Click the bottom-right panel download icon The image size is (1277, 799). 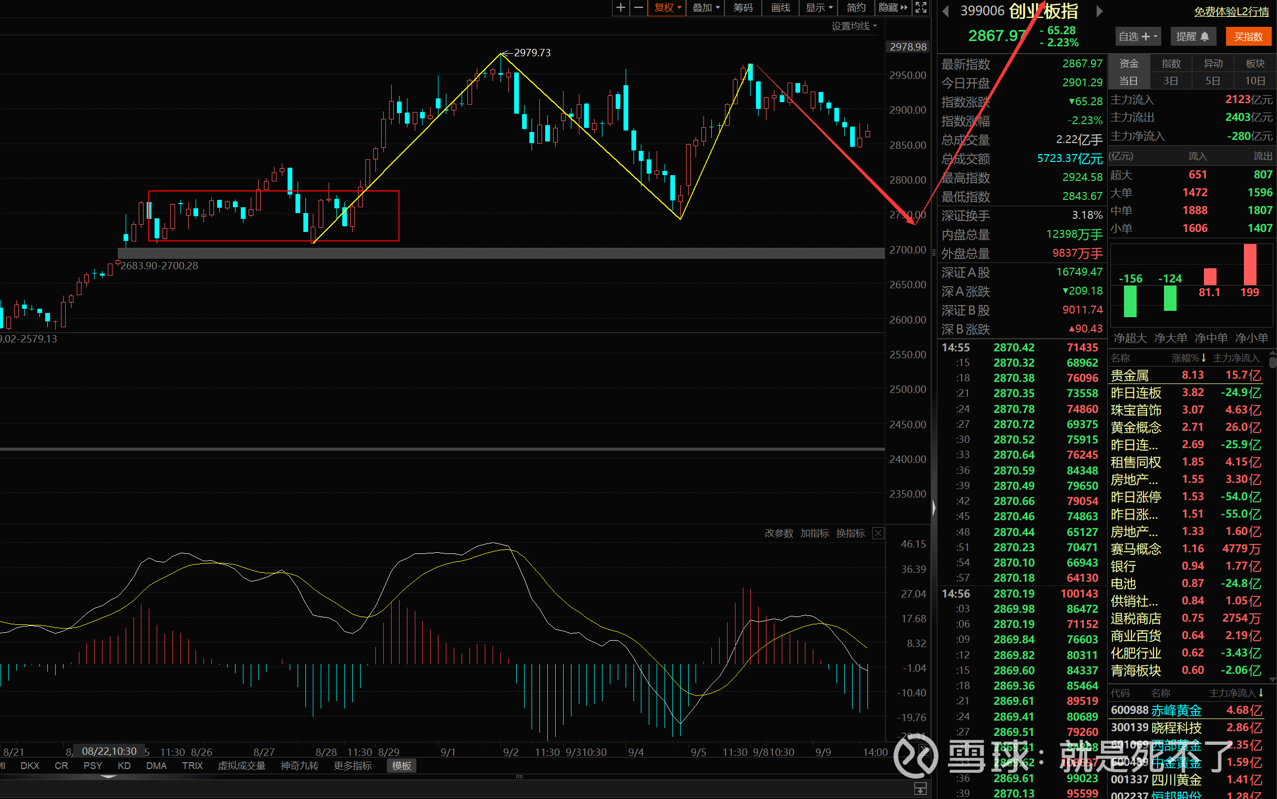click(x=920, y=788)
